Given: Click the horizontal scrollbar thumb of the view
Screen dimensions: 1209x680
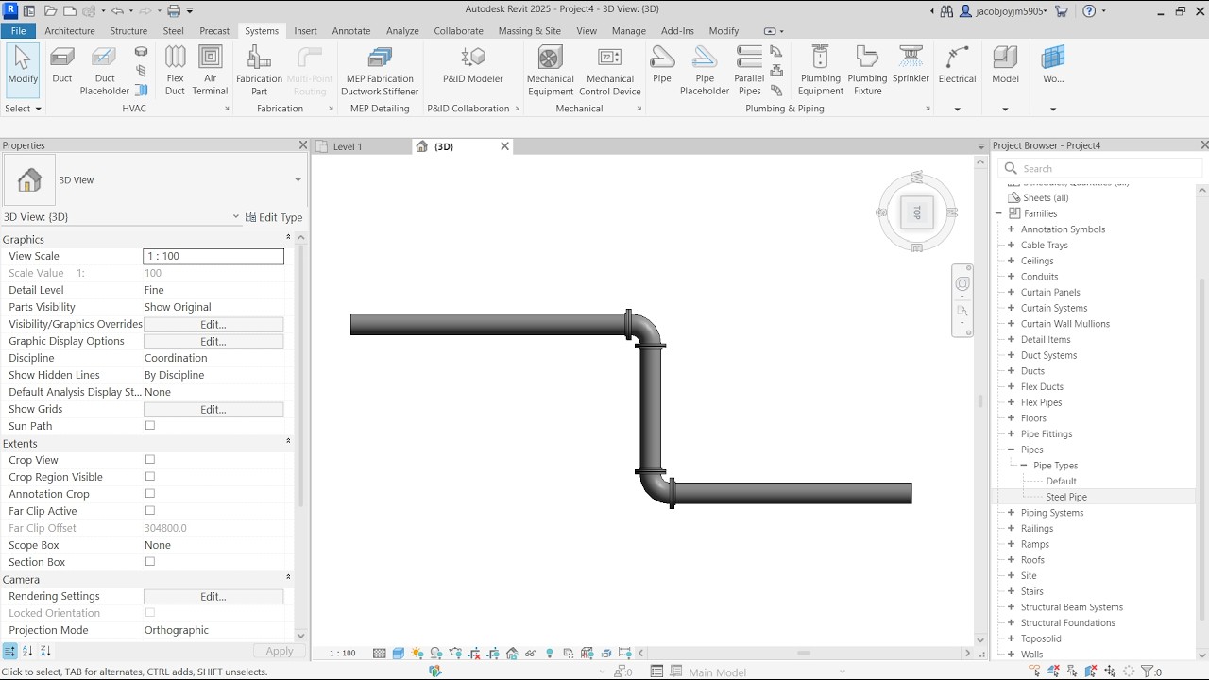Looking at the screenshot, I should pos(804,653).
